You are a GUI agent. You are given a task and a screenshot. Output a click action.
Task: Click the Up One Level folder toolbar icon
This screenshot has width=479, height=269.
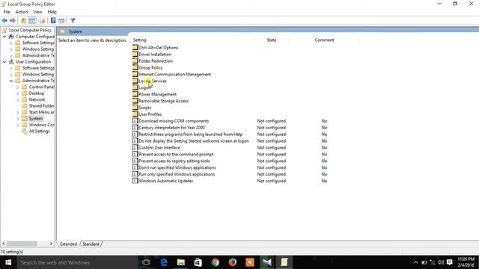(x=23, y=20)
